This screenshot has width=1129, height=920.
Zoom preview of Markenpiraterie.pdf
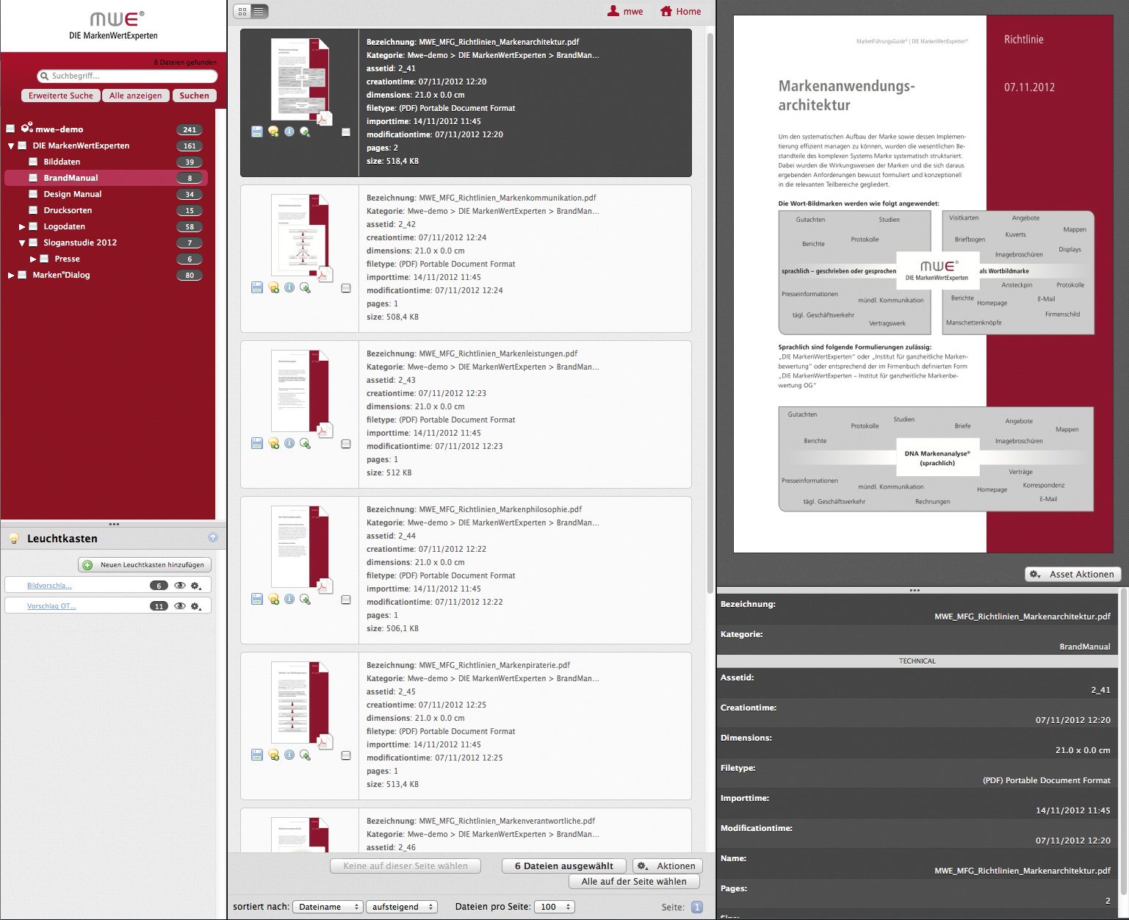click(x=305, y=755)
